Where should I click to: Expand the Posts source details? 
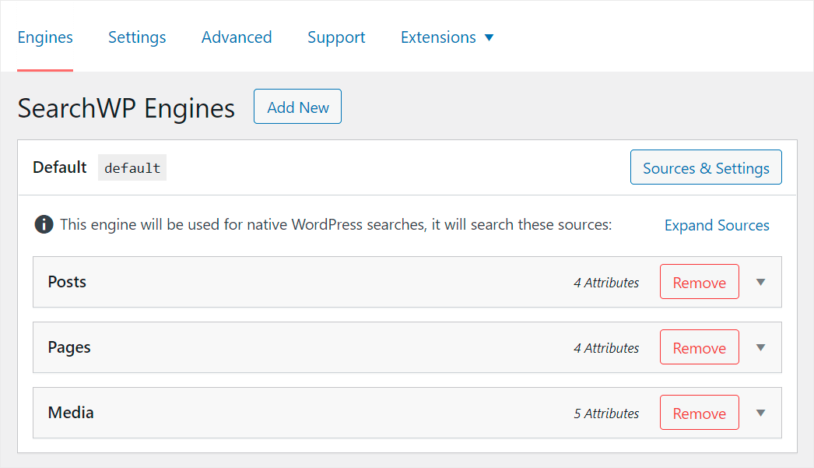point(760,282)
